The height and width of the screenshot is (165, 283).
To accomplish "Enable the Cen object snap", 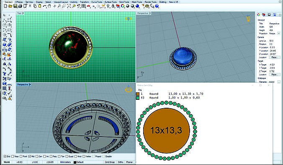I will coord(37,156).
